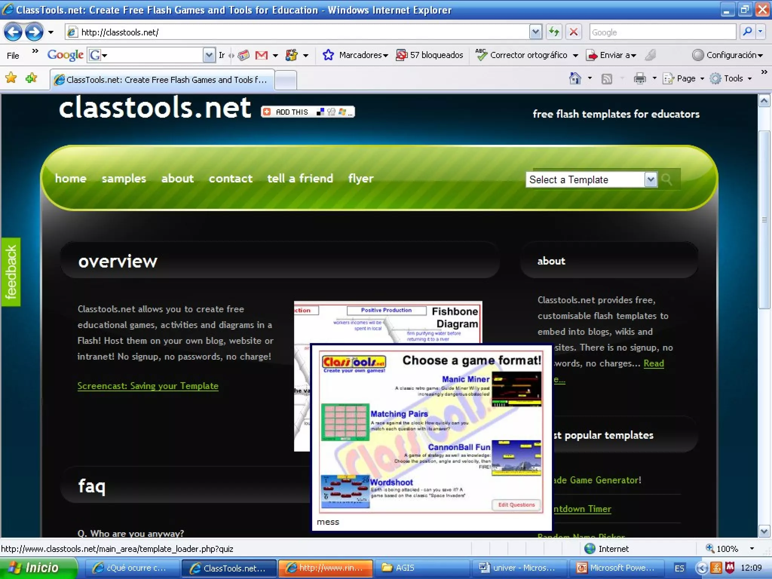Click the Stop loading red X icon
This screenshot has height=579, width=772.
tap(573, 32)
